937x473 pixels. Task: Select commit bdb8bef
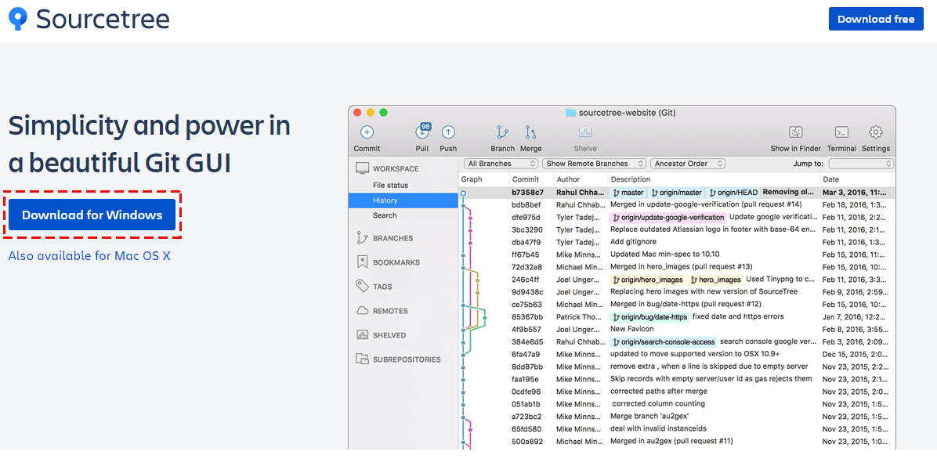coord(526,205)
